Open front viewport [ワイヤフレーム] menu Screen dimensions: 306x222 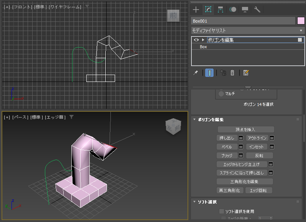pyautogui.click(x=65, y=7)
